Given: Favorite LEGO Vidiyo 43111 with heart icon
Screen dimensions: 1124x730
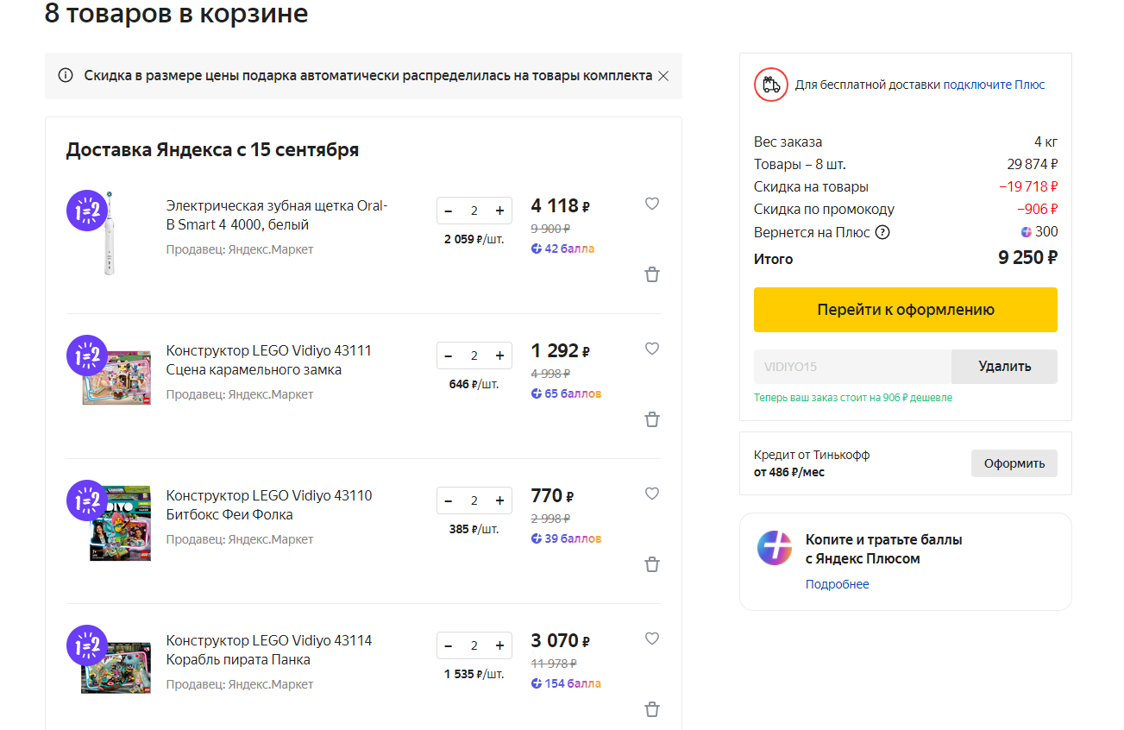Looking at the screenshot, I should (652, 349).
